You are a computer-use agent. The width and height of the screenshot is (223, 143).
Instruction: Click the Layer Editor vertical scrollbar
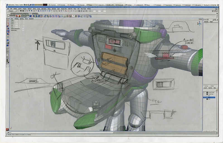coord(217,110)
